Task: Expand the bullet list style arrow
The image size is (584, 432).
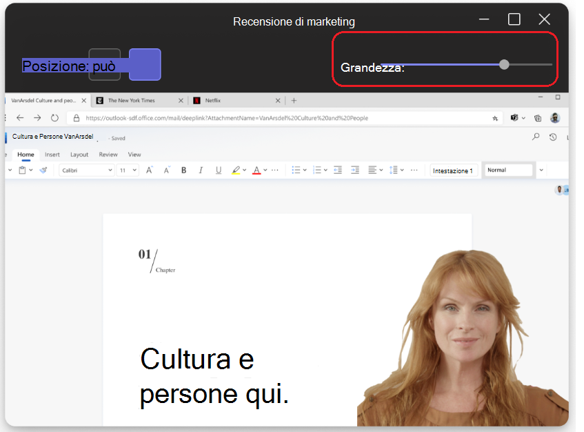Action: pyautogui.click(x=305, y=170)
